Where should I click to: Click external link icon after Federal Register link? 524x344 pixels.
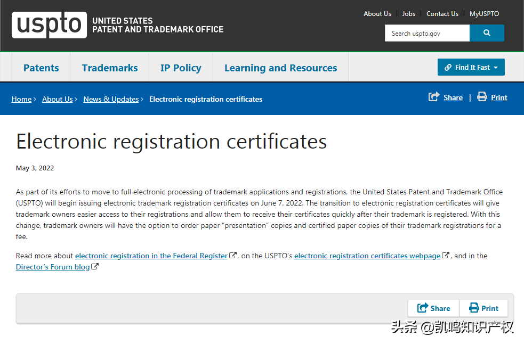[233, 256]
